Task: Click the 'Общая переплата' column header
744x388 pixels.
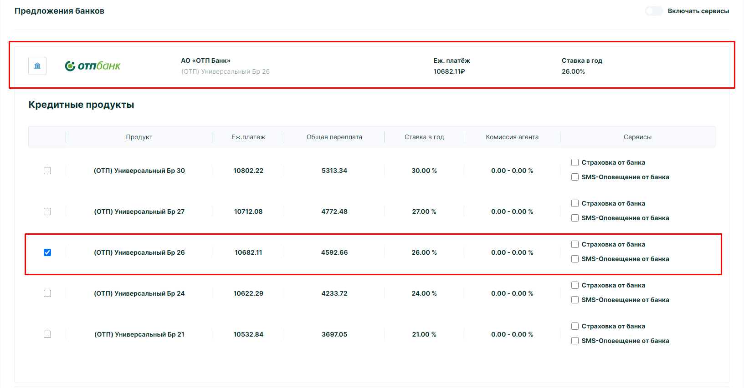Action: click(x=334, y=137)
